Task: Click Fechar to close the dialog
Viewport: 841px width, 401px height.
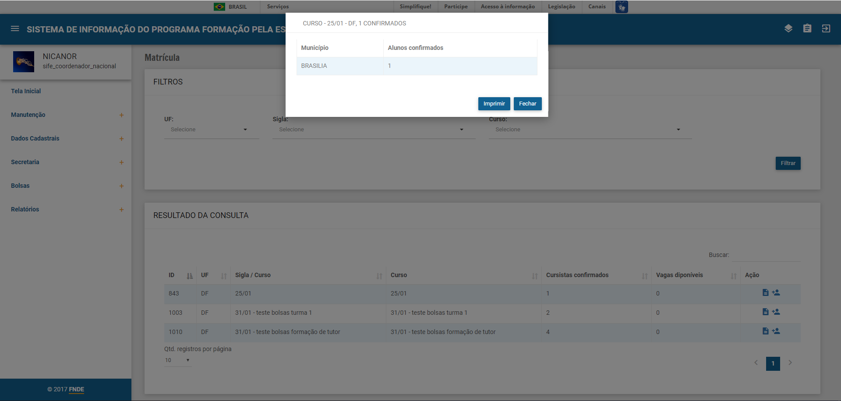Action: point(527,104)
